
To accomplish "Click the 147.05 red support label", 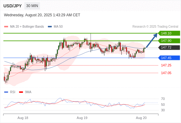I will pos(166,73).
